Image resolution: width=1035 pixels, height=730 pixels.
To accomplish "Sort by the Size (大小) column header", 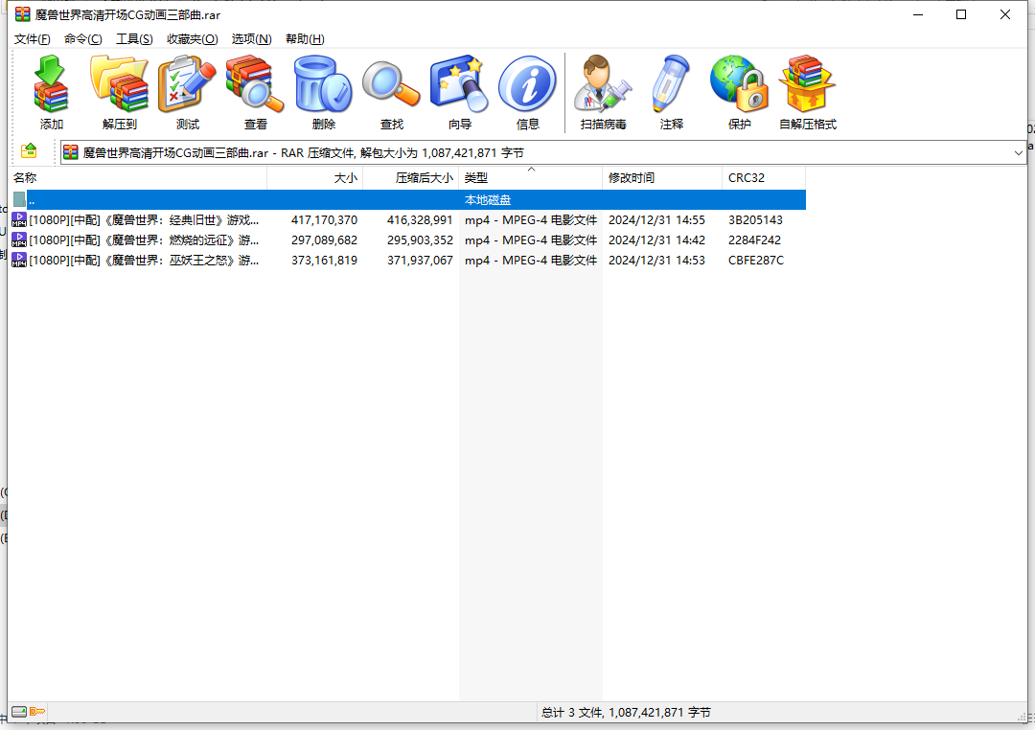I will pos(314,178).
